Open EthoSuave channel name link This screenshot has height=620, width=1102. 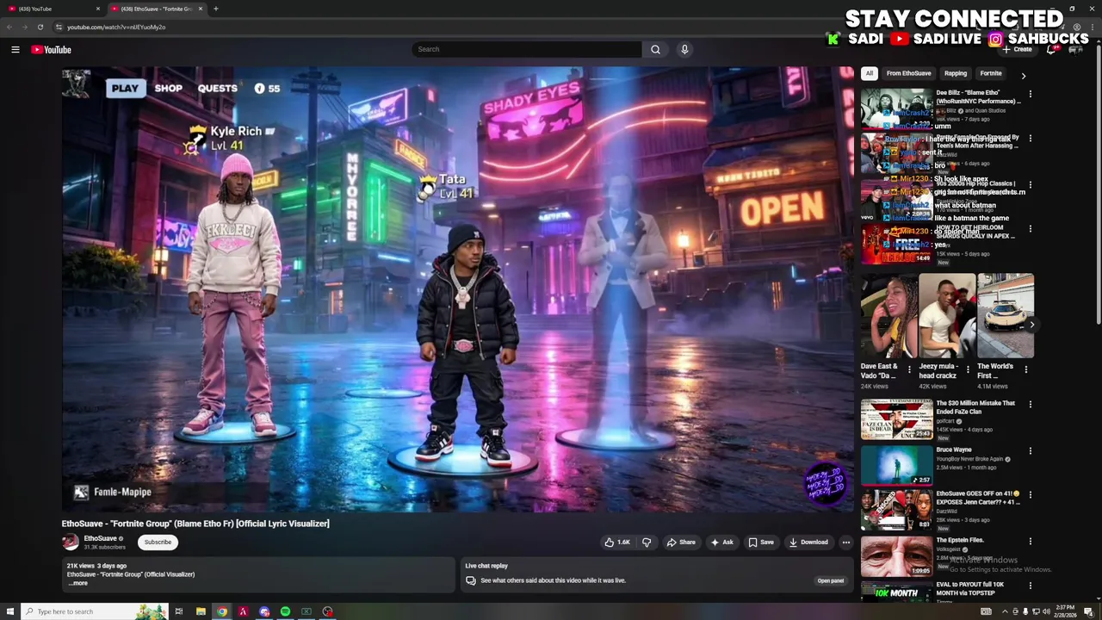pyautogui.click(x=101, y=538)
